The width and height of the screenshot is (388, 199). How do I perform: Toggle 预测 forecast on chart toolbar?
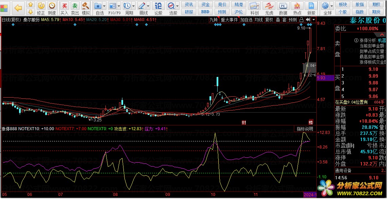coord(293,20)
